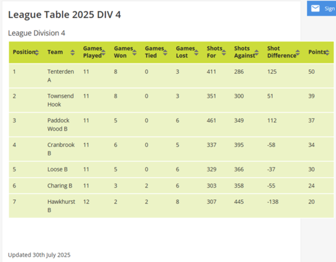
Task: Sort by Shot Difference arrows
Action: click(298, 52)
